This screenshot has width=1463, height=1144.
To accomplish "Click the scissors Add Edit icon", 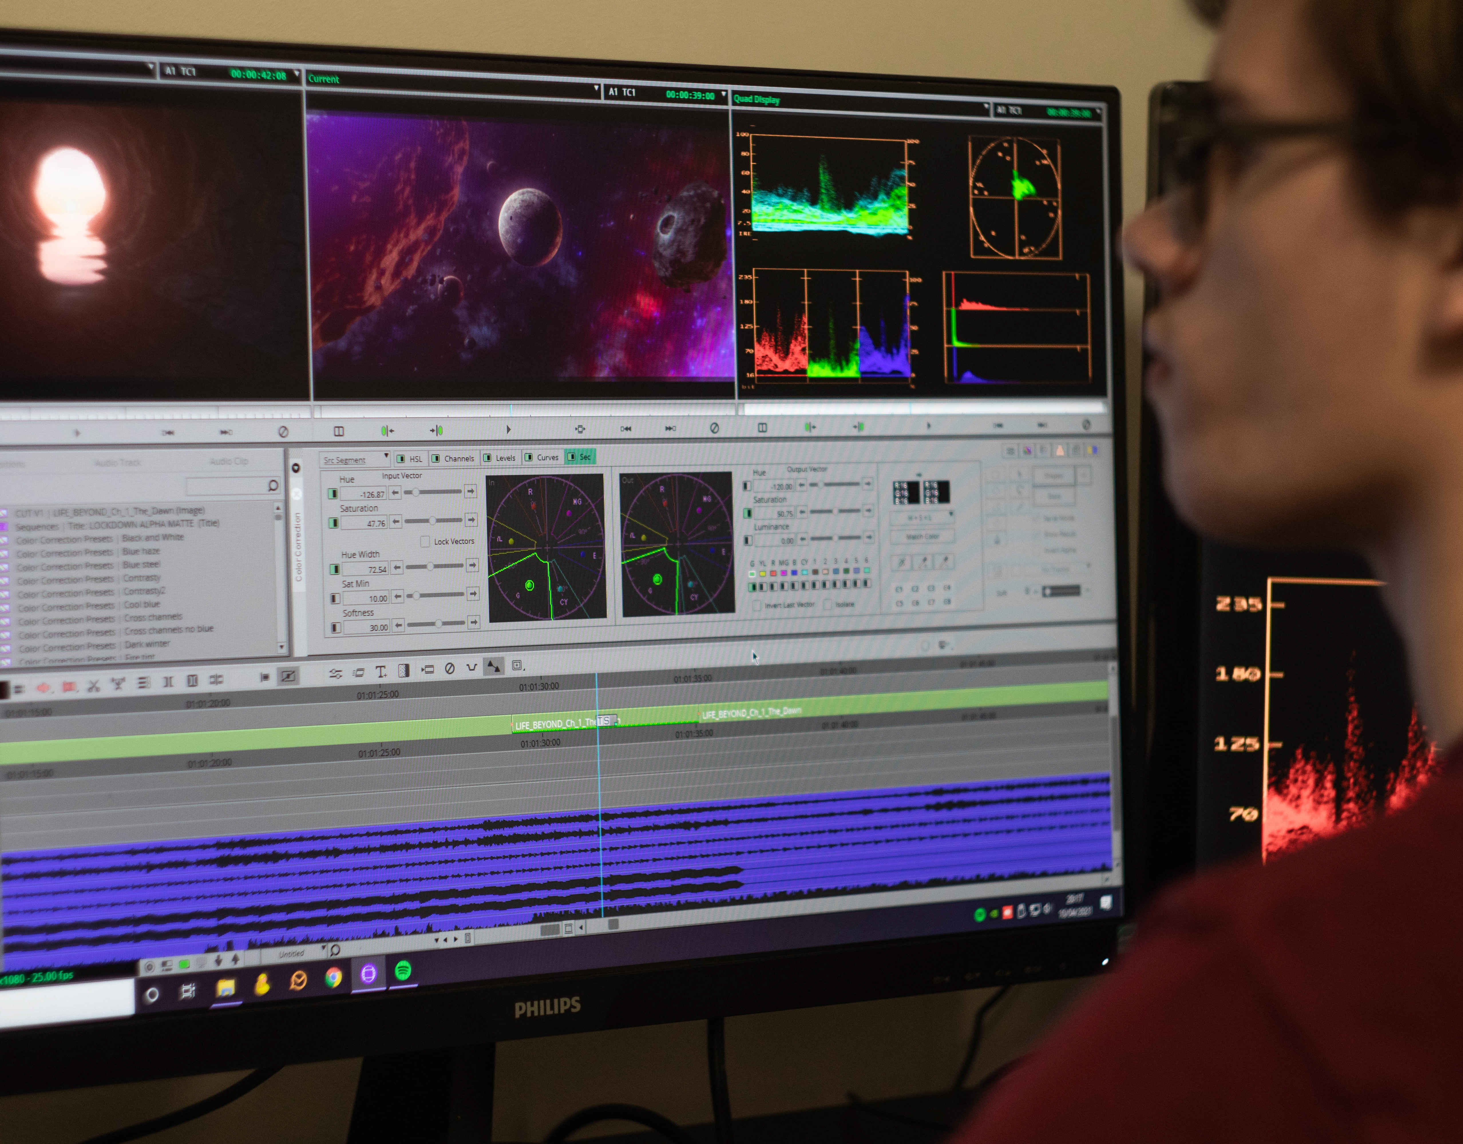I will (x=94, y=685).
